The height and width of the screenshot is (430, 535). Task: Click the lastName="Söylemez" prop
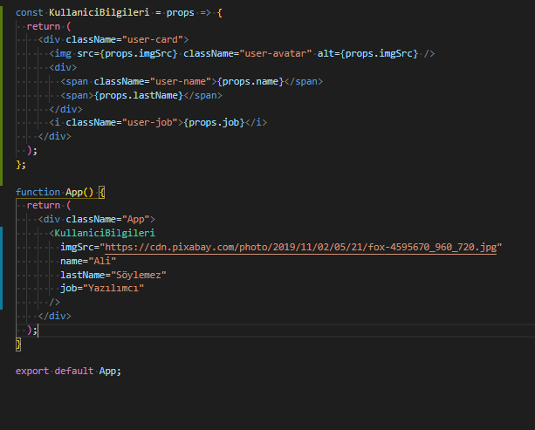113,275
